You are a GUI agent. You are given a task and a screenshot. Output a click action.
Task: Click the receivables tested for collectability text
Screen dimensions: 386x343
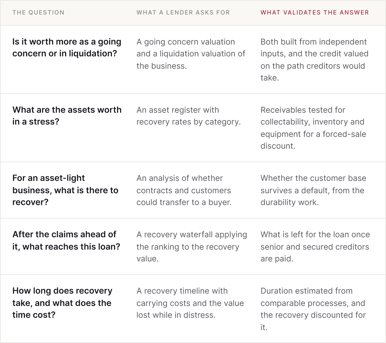coord(313,128)
